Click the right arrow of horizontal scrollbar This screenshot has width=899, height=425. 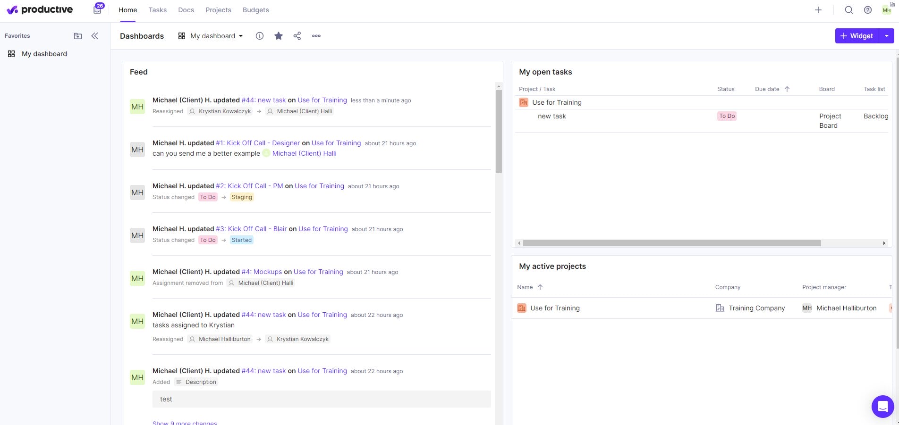[x=884, y=243]
